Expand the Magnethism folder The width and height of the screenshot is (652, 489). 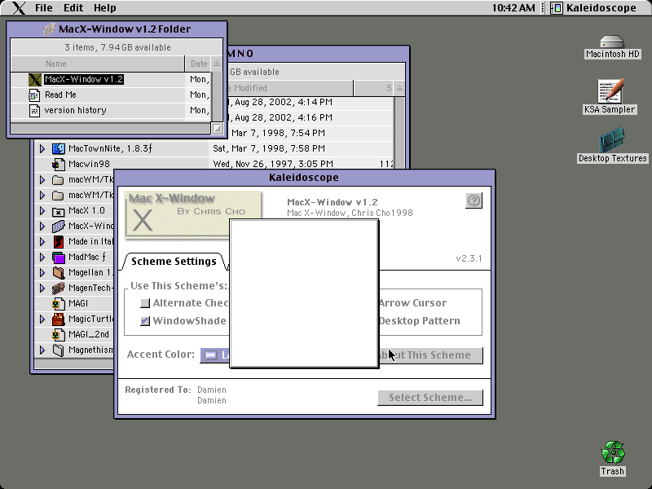(x=42, y=350)
